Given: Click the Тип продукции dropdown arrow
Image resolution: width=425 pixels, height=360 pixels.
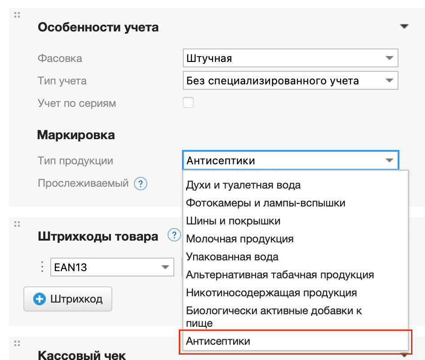Looking at the screenshot, I should (x=389, y=160).
